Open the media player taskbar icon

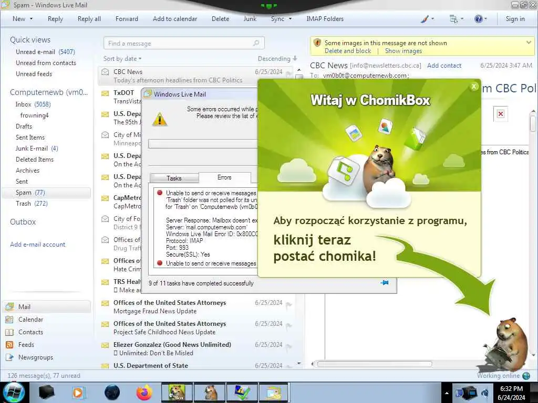click(79, 393)
